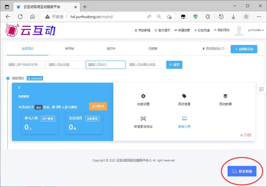The image size is (267, 187).
Task: Open 联系客服 chat button
Action: point(242,171)
